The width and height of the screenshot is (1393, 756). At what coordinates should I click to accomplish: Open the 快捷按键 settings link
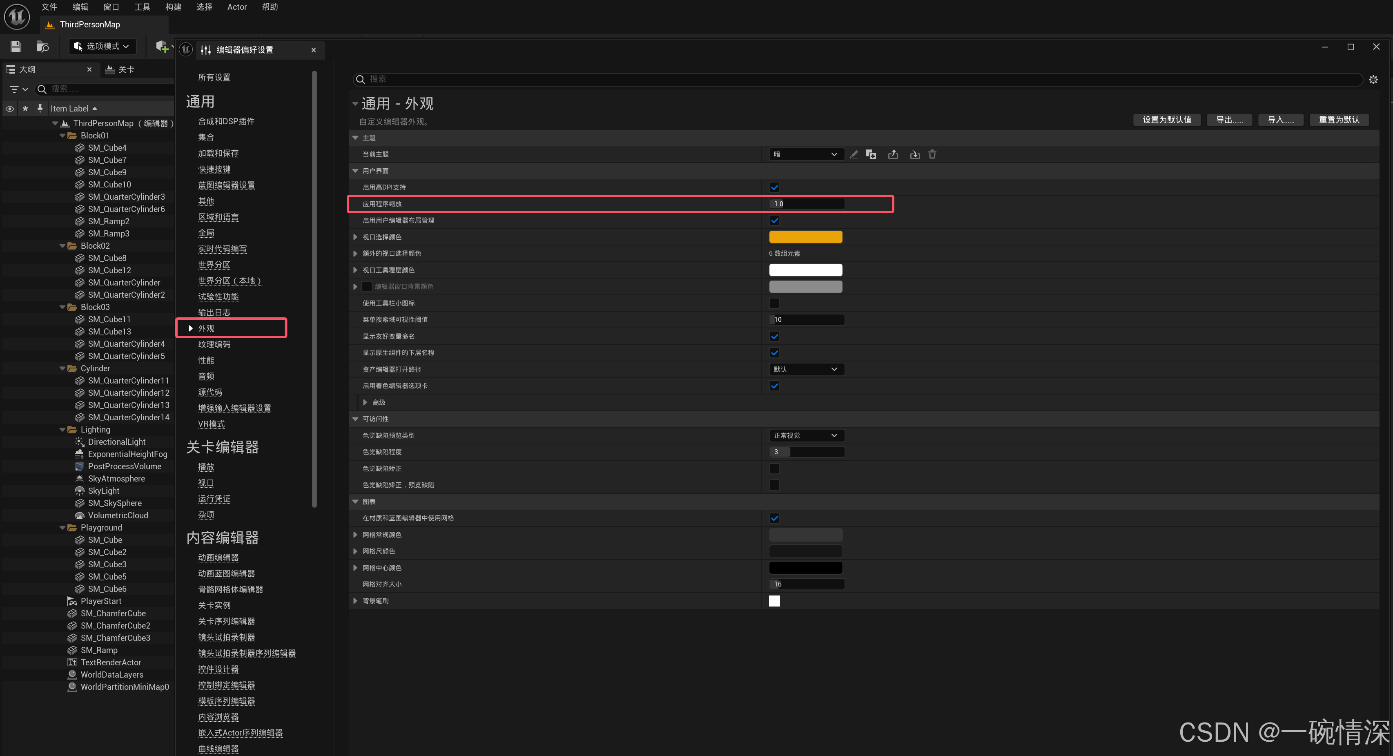214,169
